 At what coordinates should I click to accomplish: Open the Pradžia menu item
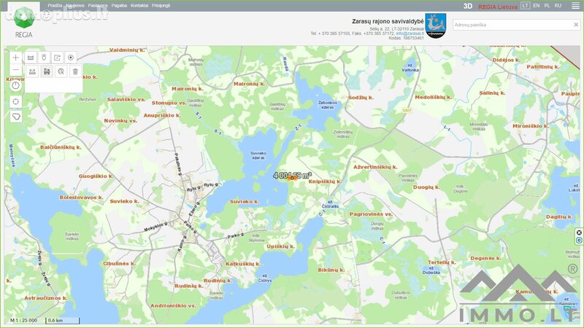pos(55,6)
